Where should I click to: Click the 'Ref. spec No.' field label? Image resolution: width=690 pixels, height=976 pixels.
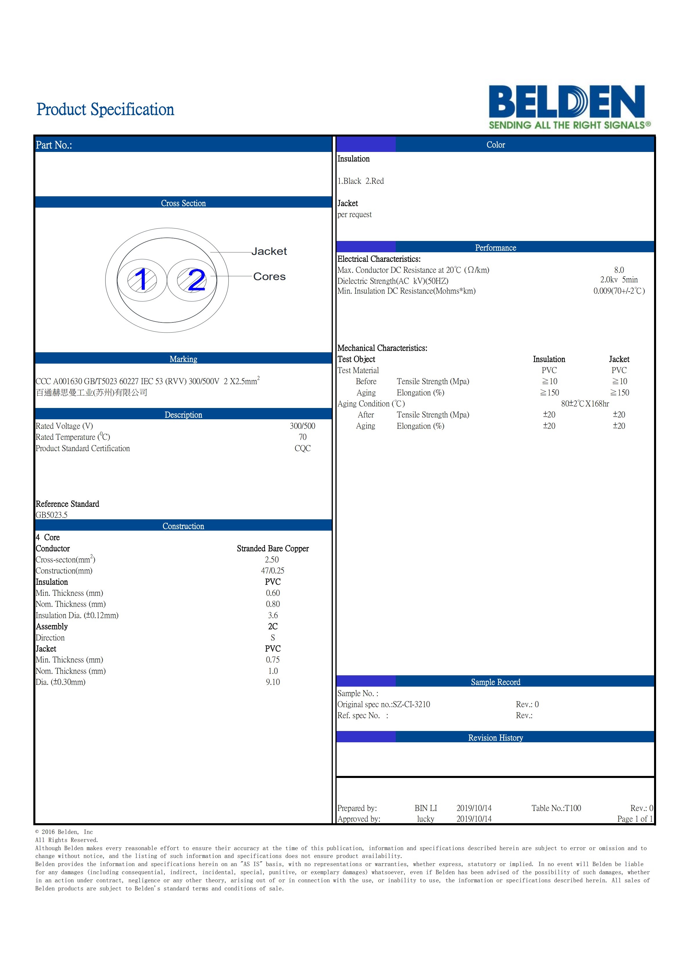click(363, 715)
